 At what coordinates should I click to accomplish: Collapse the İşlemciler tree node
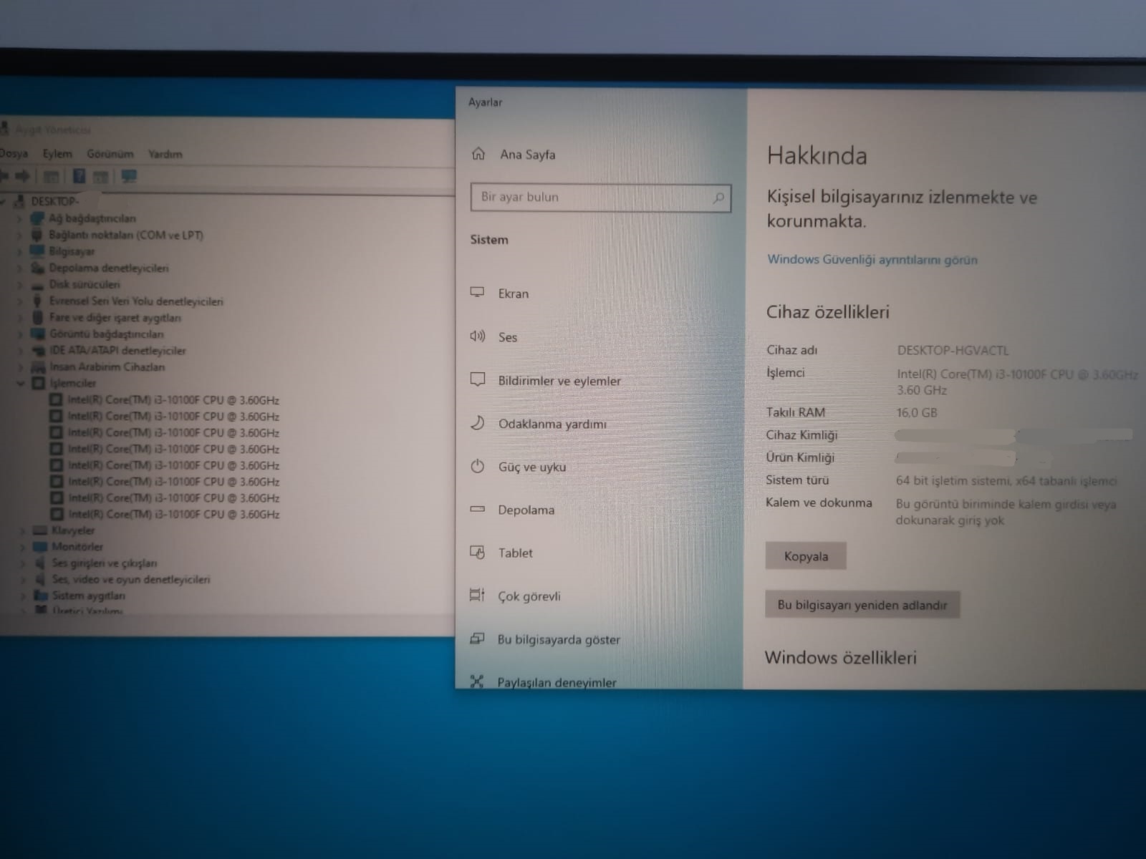[21, 384]
